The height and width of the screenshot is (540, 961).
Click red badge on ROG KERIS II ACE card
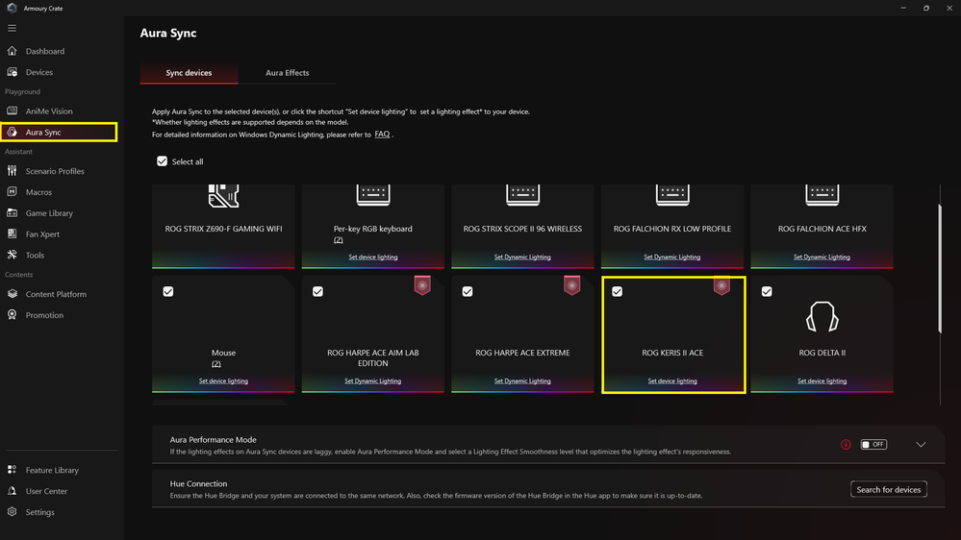pos(721,285)
